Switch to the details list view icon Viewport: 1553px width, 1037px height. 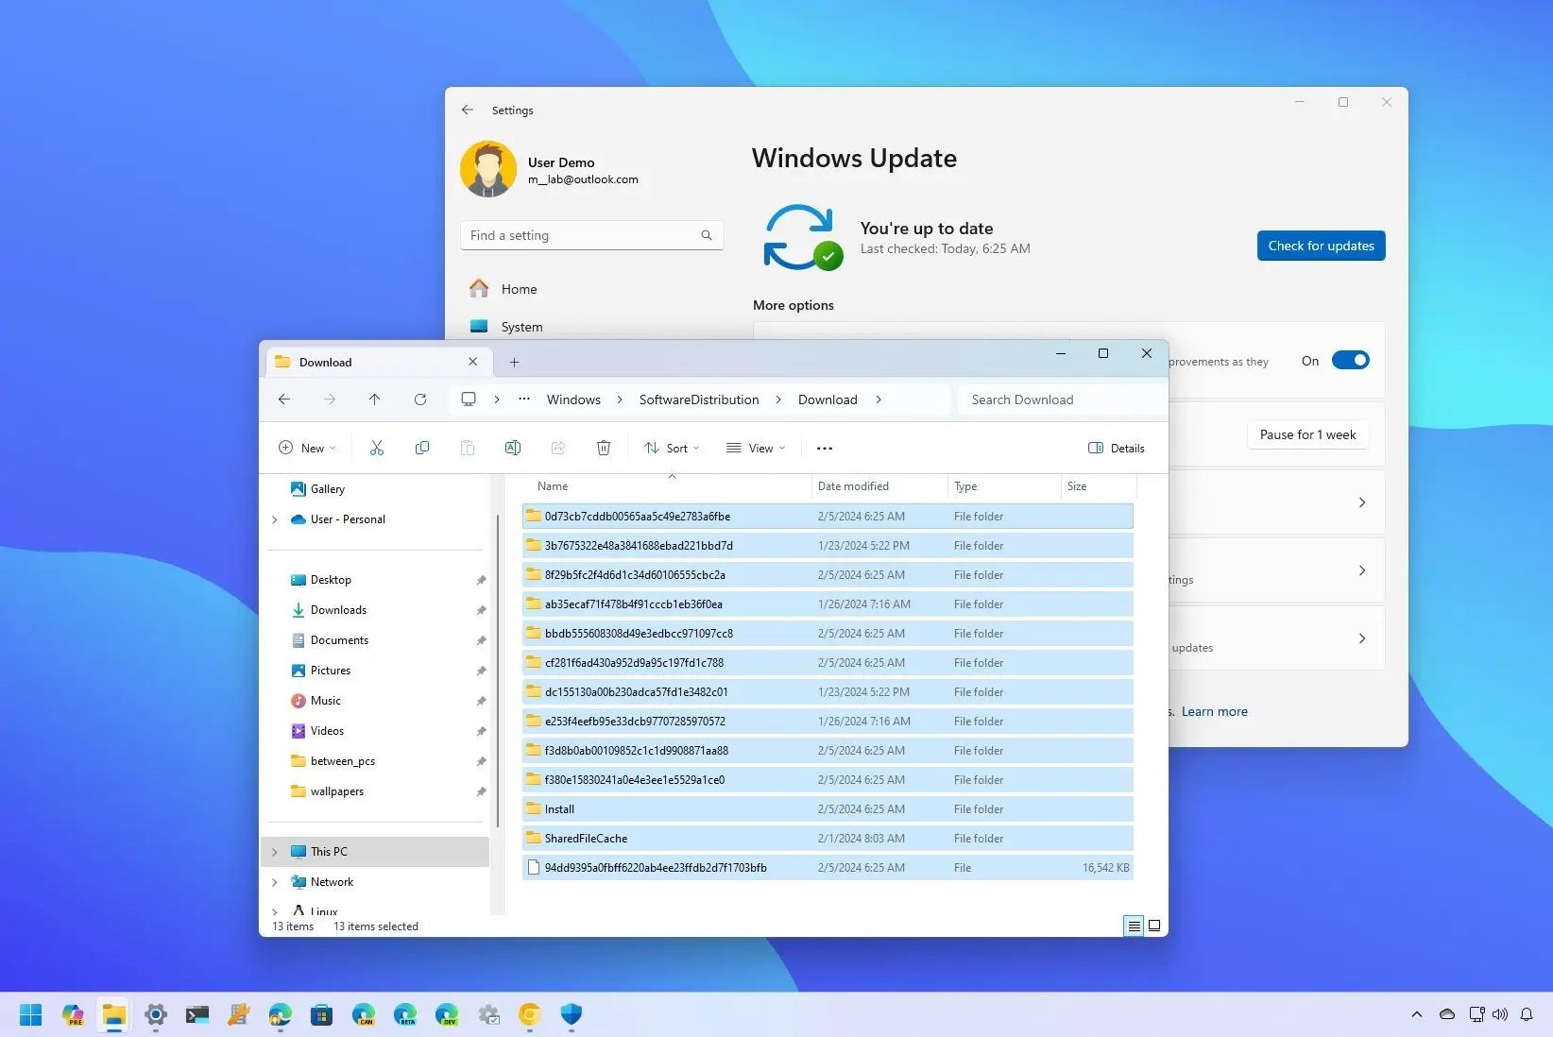tap(1134, 926)
